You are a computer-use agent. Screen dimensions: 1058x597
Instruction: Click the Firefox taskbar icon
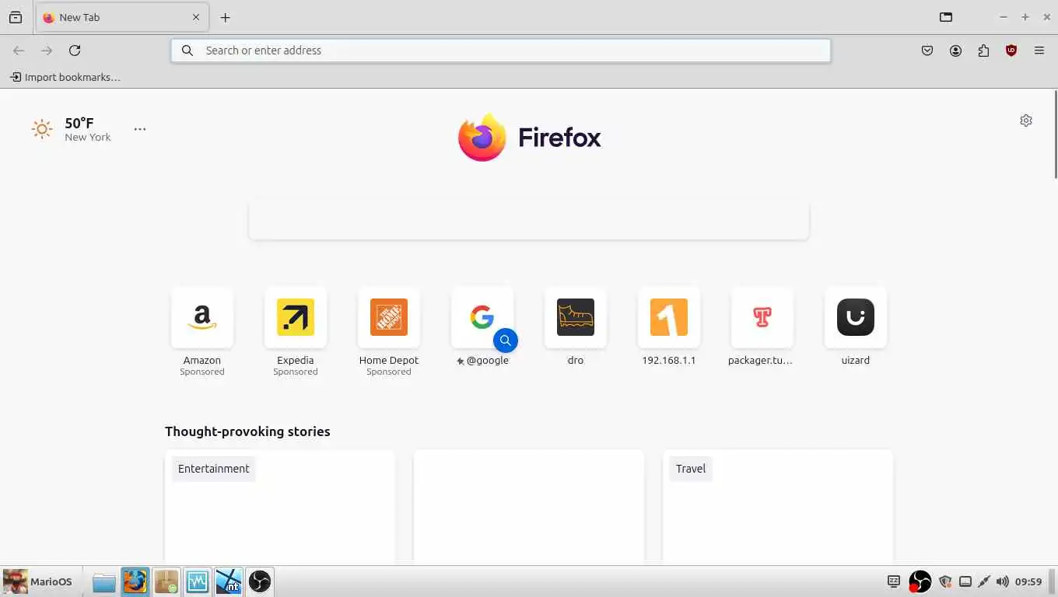[135, 581]
